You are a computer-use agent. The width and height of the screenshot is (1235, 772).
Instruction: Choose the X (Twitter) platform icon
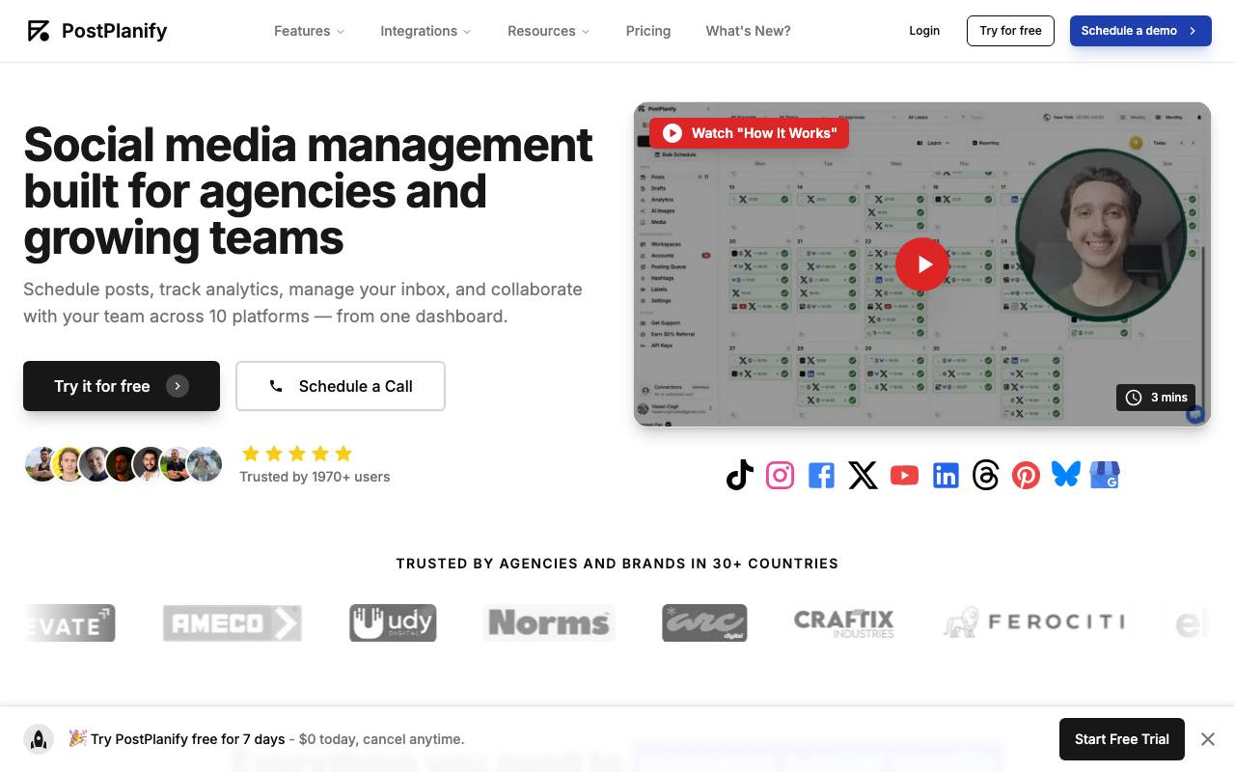click(x=863, y=475)
